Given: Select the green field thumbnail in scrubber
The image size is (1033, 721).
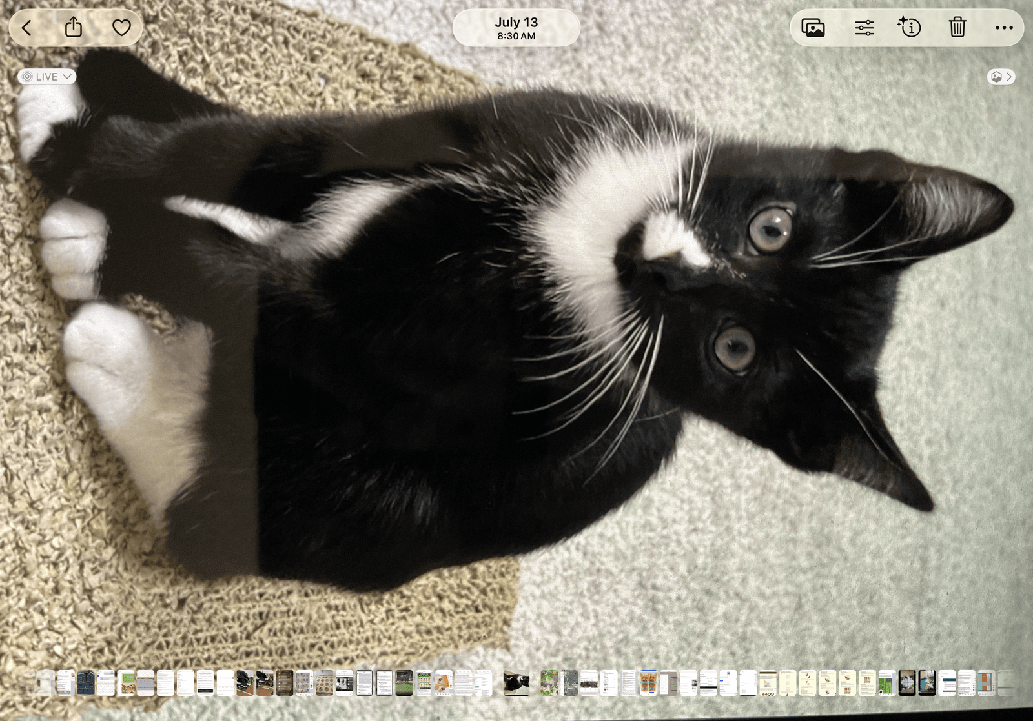Looking at the screenshot, I should (x=404, y=682).
